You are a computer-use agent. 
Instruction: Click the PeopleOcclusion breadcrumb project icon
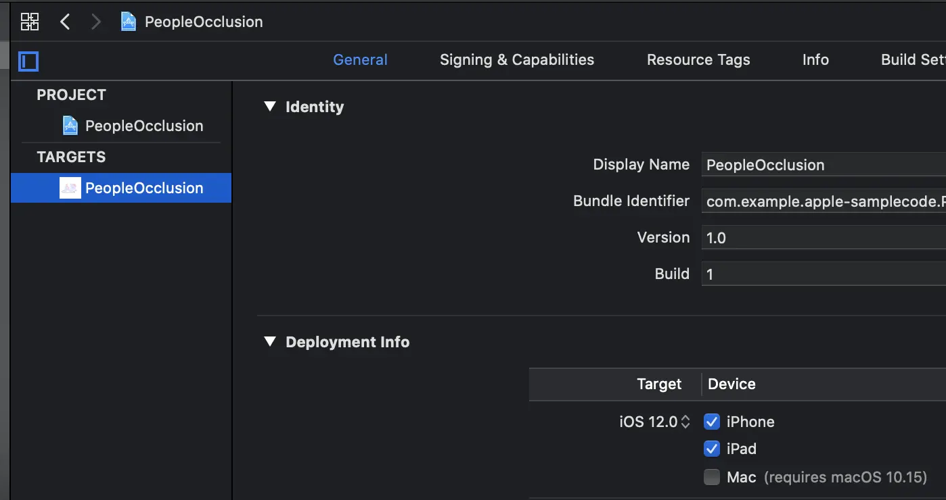128,22
